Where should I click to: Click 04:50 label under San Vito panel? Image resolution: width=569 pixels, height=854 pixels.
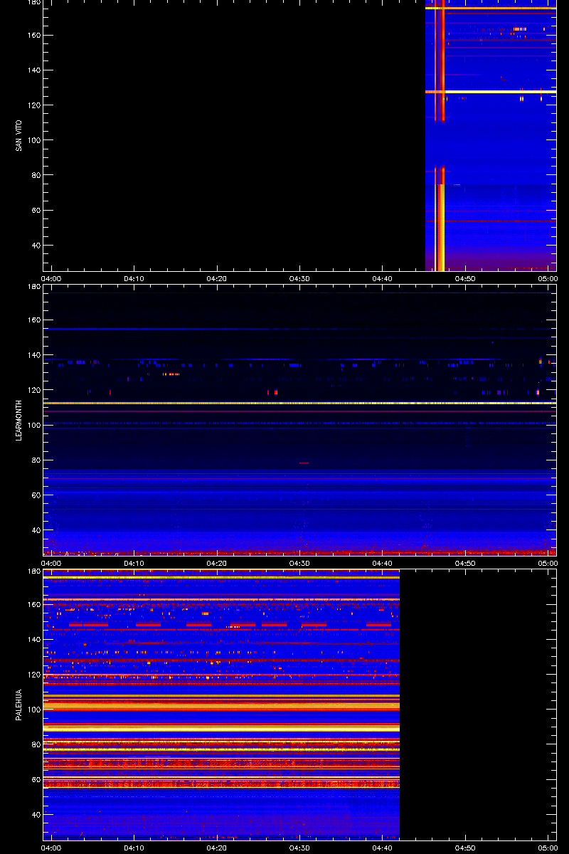(x=465, y=278)
